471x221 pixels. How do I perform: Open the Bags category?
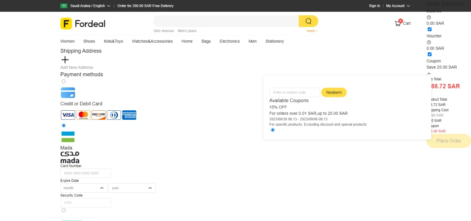206,41
